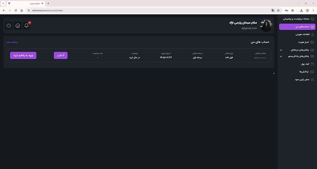Click the start date ۱۴۰۵/۰۲/۲۶

[166, 57]
